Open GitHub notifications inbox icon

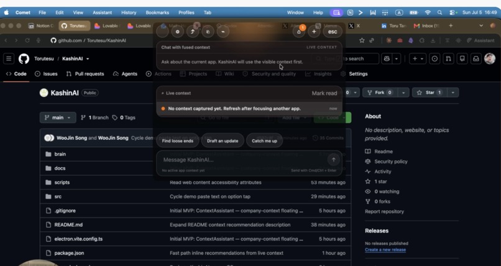(476, 59)
